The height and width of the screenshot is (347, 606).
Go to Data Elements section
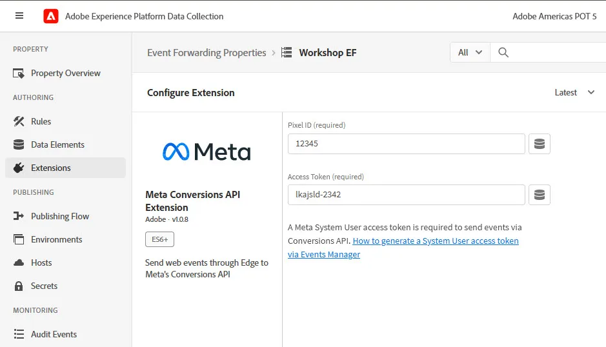(65, 144)
